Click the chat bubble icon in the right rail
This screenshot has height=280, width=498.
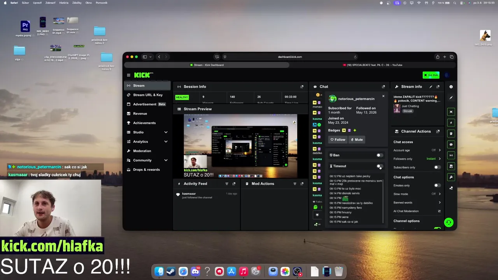451,144
